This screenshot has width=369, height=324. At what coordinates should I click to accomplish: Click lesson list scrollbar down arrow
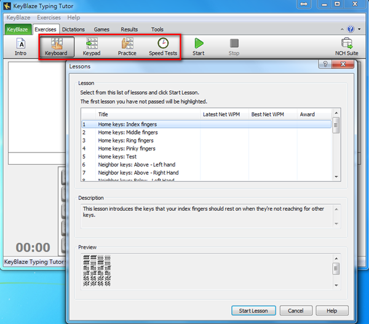coord(336,176)
